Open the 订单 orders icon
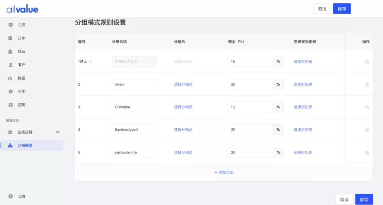The height and width of the screenshot is (205, 383). click(x=10, y=38)
